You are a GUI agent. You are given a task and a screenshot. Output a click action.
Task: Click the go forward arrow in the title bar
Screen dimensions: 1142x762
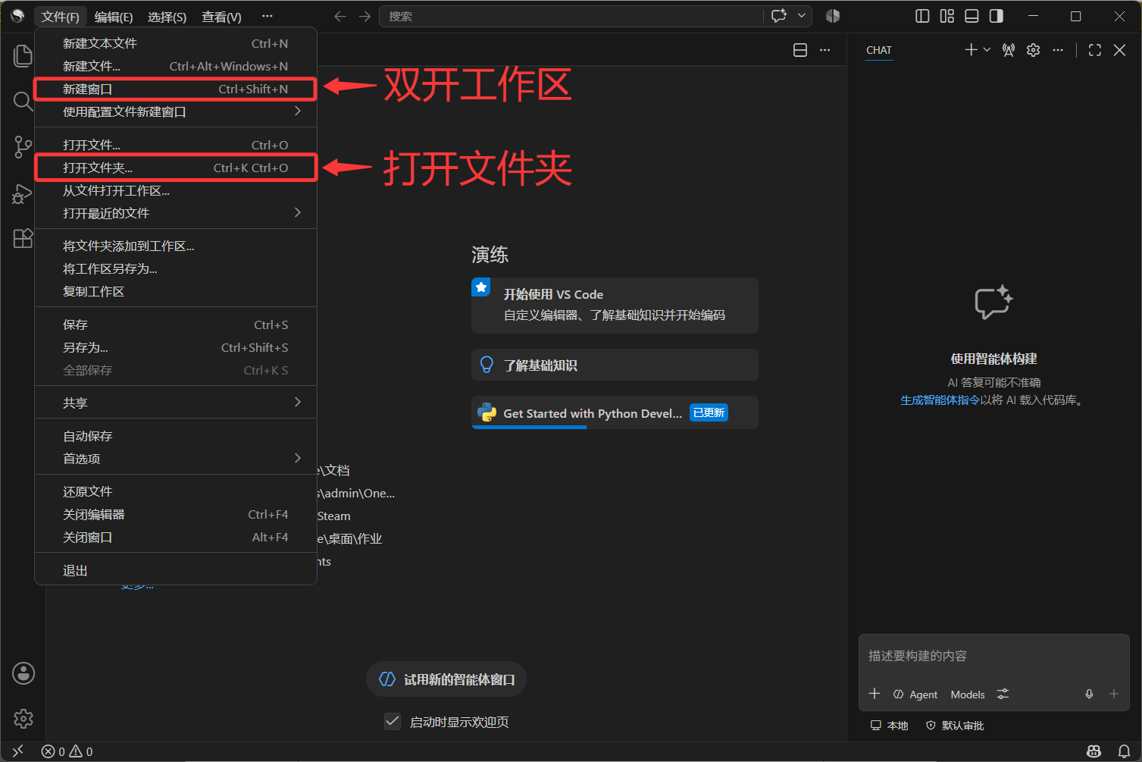[x=365, y=16]
